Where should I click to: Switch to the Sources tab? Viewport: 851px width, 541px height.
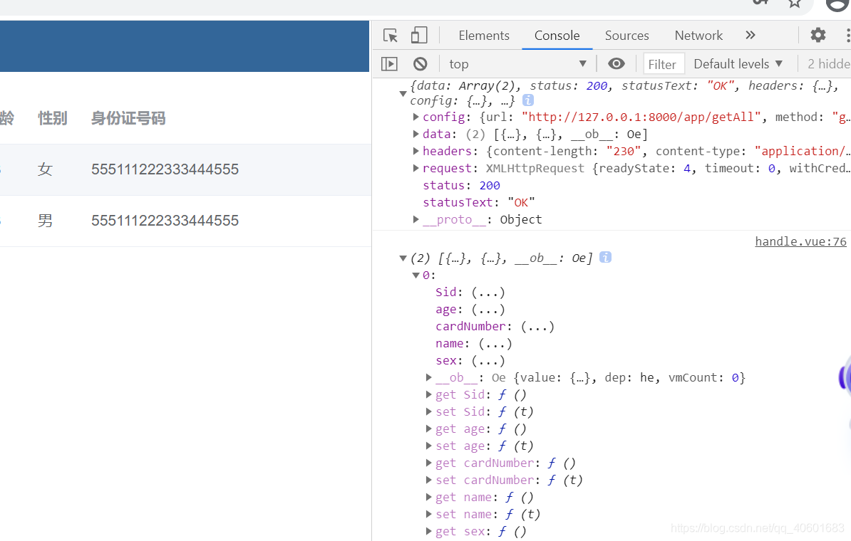(627, 35)
